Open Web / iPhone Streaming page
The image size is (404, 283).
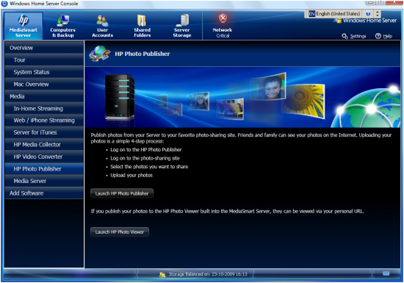tap(44, 121)
